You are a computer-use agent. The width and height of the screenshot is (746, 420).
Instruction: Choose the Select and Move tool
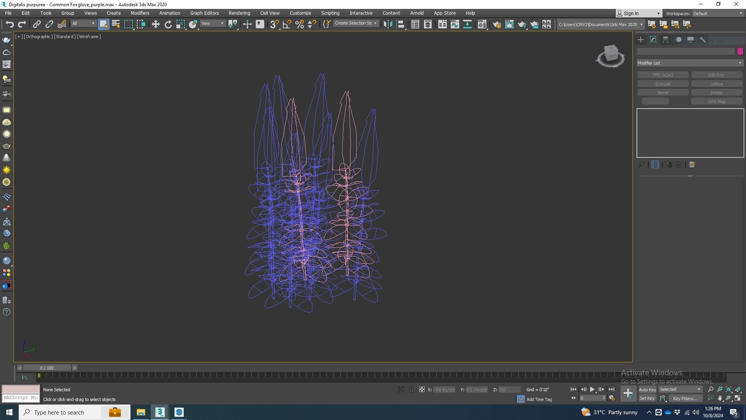click(x=155, y=24)
